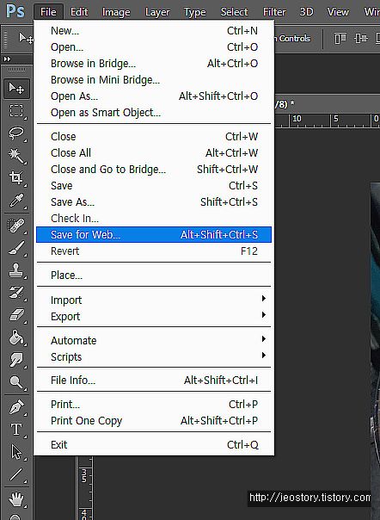Choose Close All menu entry

pos(154,152)
